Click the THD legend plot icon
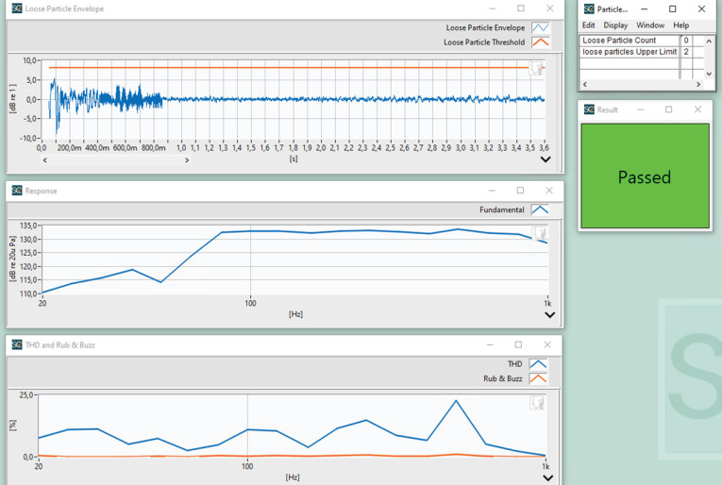Image resolution: width=722 pixels, height=485 pixels. [538, 364]
